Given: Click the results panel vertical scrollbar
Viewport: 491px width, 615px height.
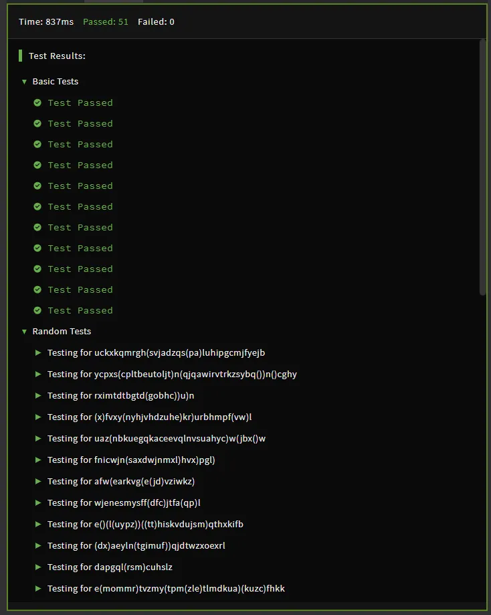Looking at the screenshot, I should (x=482, y=167).
